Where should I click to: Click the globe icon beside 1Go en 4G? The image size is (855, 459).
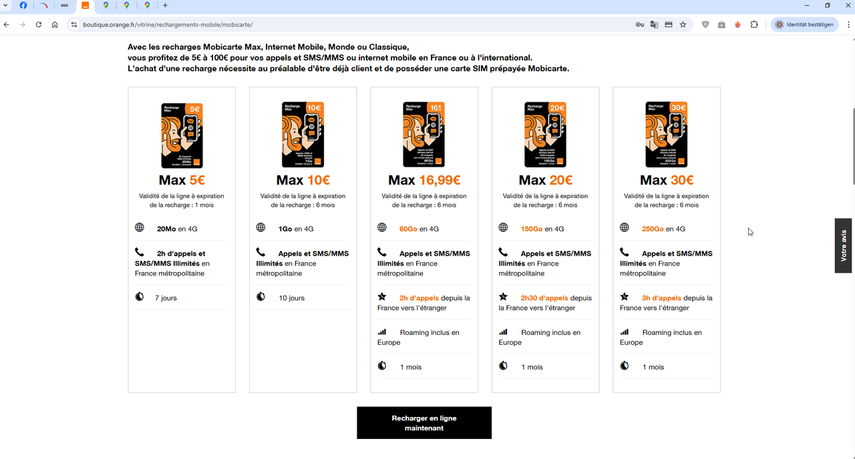coord(261,227)
